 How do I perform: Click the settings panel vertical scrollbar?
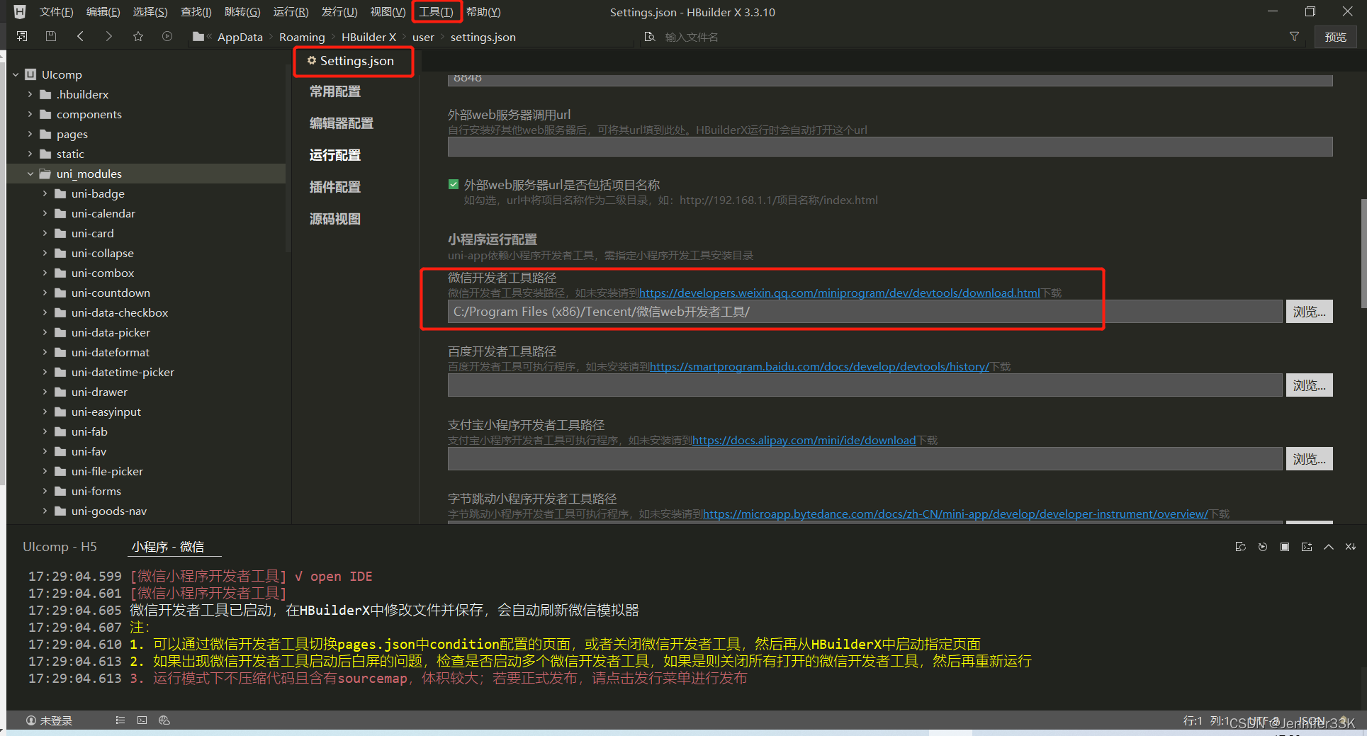tap(1363, 253)
